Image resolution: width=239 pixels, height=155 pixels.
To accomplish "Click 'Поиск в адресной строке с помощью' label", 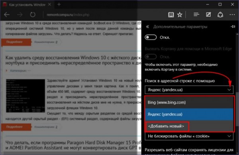I will pos(180,81).
